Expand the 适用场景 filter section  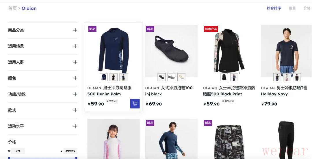click(x=42, y=46)
